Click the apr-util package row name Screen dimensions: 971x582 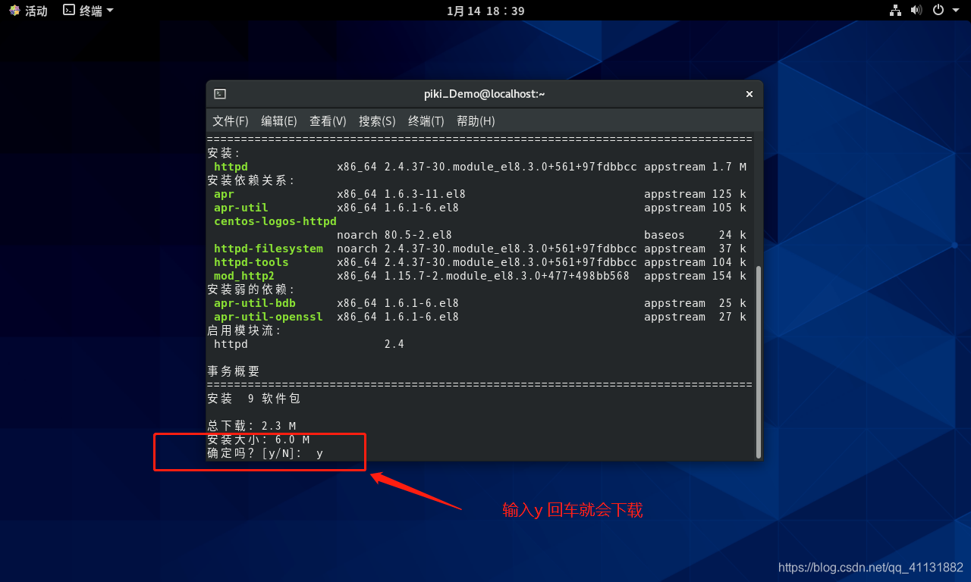[240, 208]
